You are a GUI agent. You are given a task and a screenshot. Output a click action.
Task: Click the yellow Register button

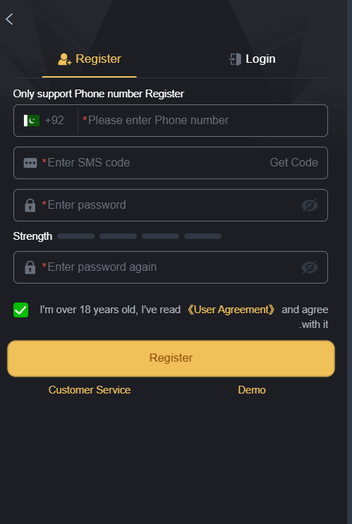point(171,358)
